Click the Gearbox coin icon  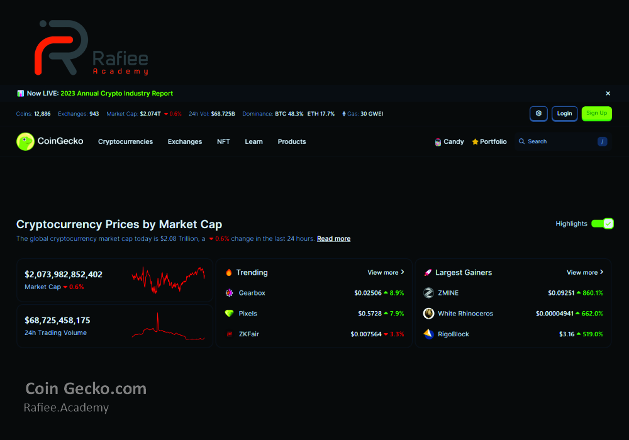pyautogui.click(x=229, y=293)
